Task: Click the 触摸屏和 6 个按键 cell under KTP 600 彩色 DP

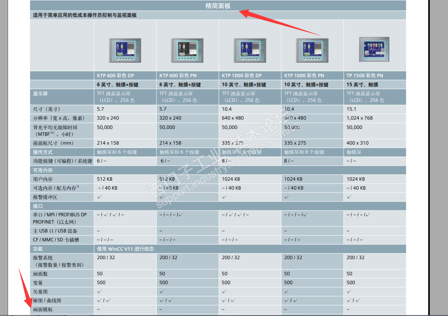Action: [x=117, y=152]
